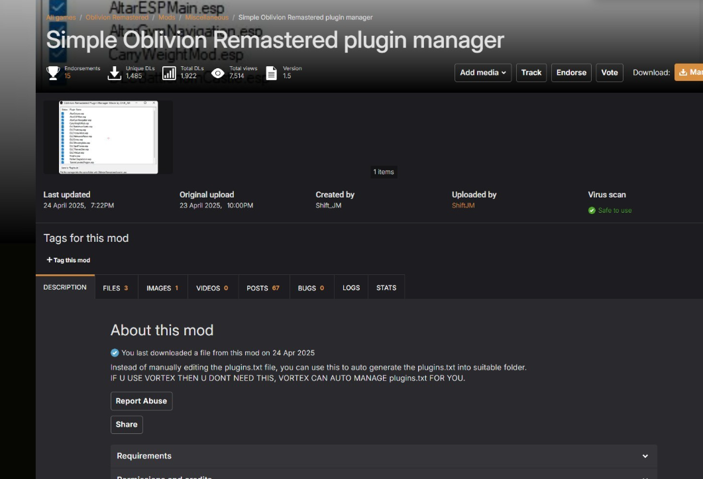The width and height of the screenshot is (703, 479).
Task: Click the Total DLs value 1,922
Action: (x=188, y=76)
